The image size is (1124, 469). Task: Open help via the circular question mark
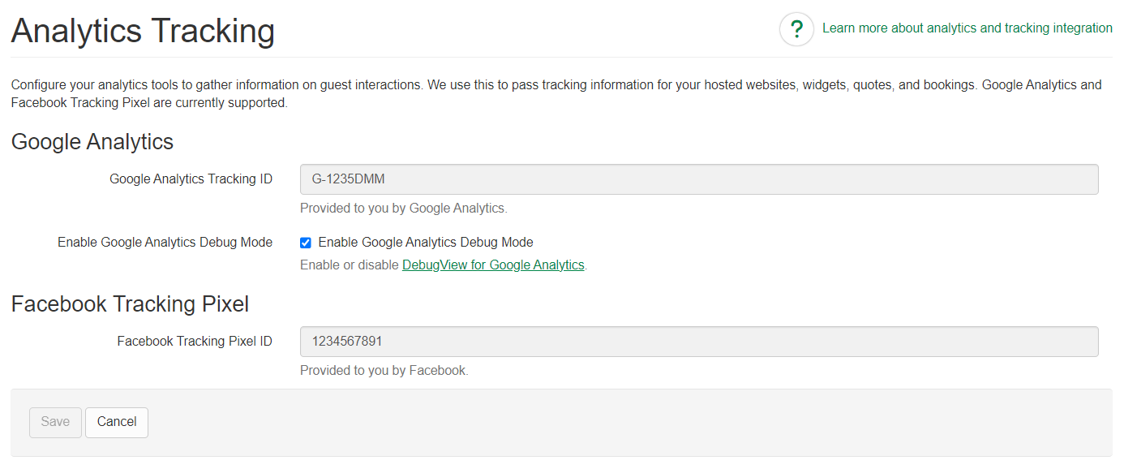pos(796,28)
